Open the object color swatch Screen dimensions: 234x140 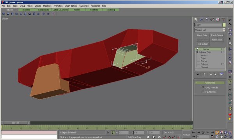(x=224, y=25)
